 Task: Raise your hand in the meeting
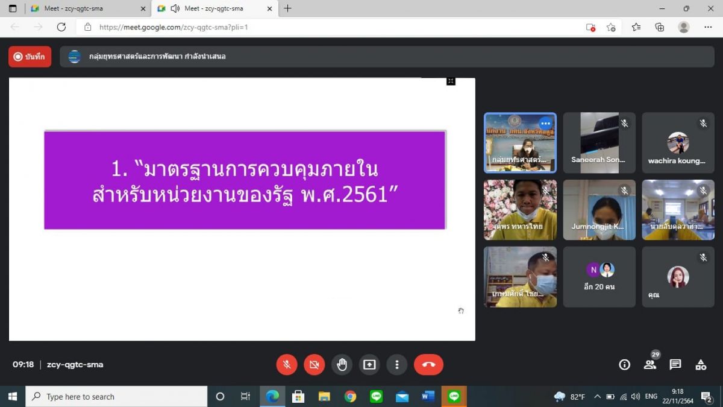[342, 364]
